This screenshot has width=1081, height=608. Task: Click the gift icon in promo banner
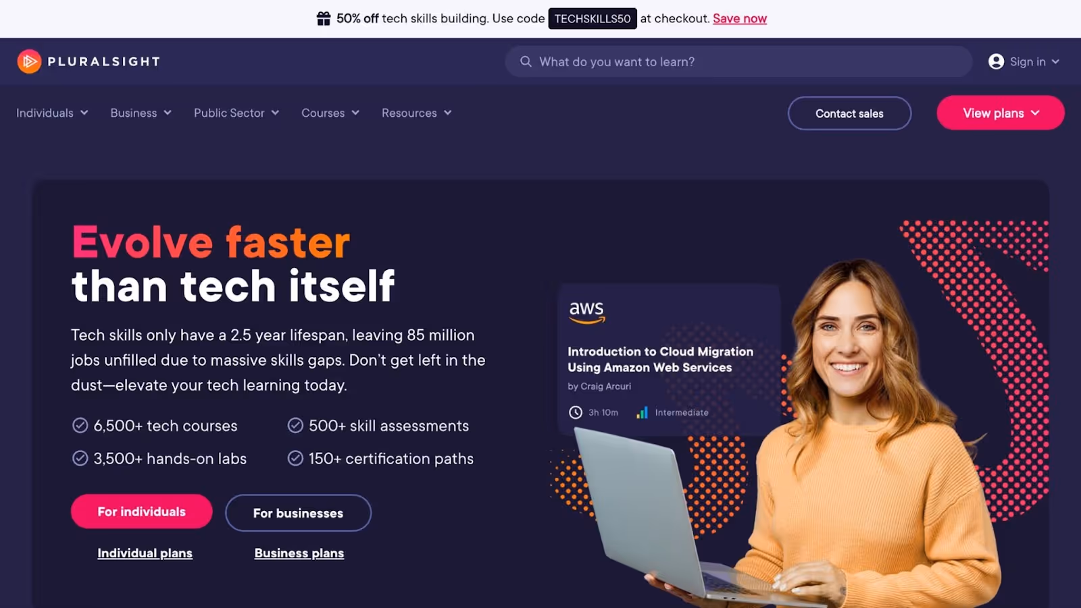pos(324,19)
